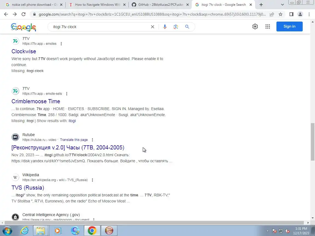The width and height of the screenshot is (315, 236).
Task: Open the Crimblemoose Time result
Action: tap(36, 101)
